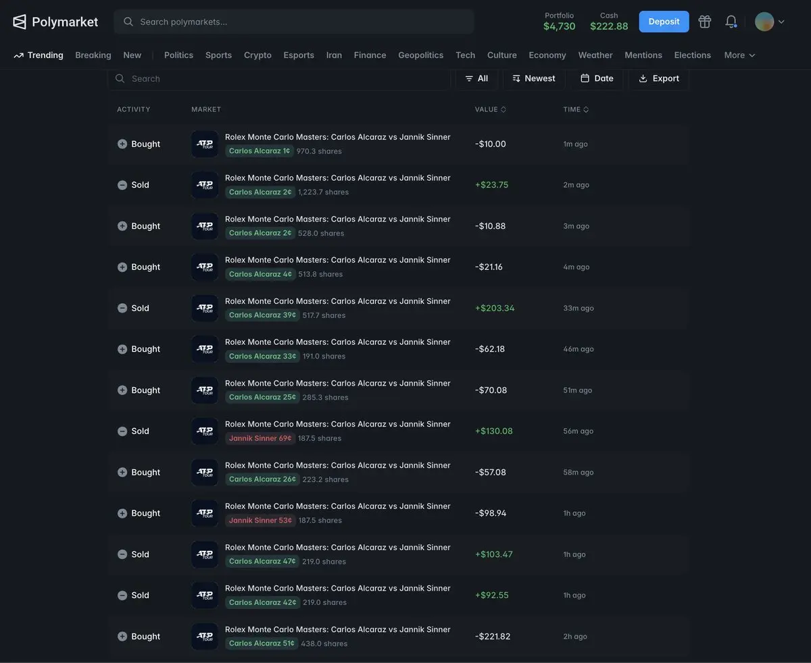The image size is (811, 663).
Task: Go to the New tab
Action: pyautogui.click(x=132, y=55)
